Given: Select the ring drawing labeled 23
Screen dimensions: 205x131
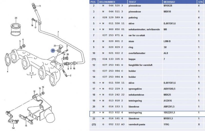Looking at the screenshot, I should [x=16, y=26].
